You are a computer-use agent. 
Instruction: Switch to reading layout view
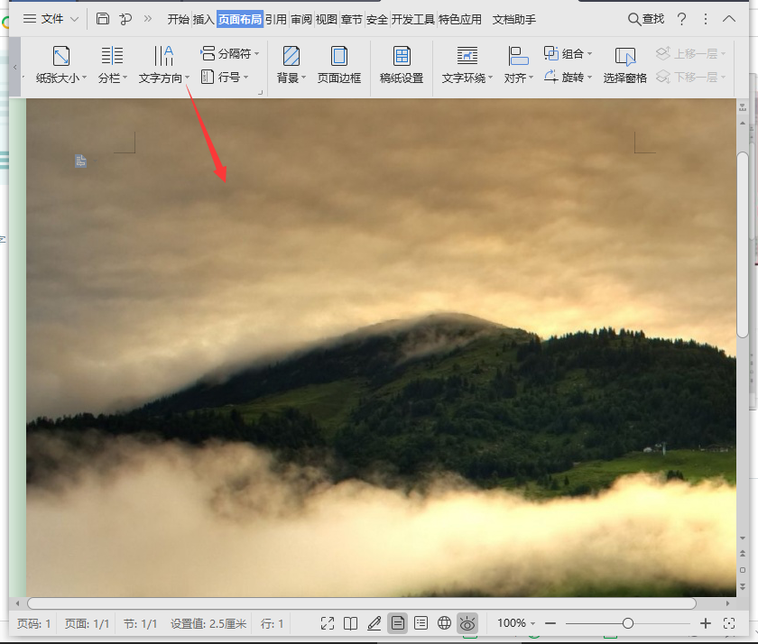(x=350, y=623)
